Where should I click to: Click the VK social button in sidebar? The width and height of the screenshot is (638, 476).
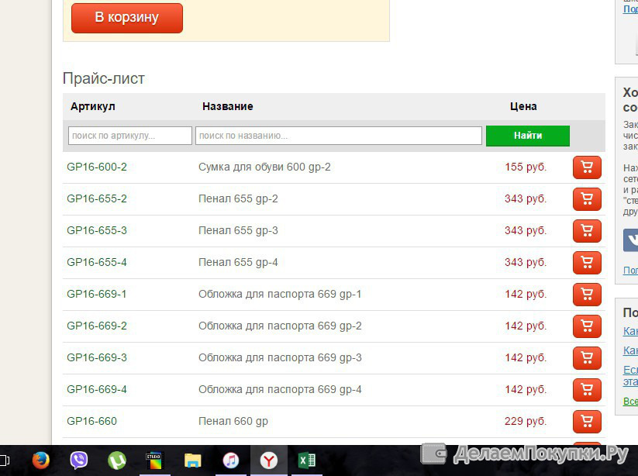(631, 240)
